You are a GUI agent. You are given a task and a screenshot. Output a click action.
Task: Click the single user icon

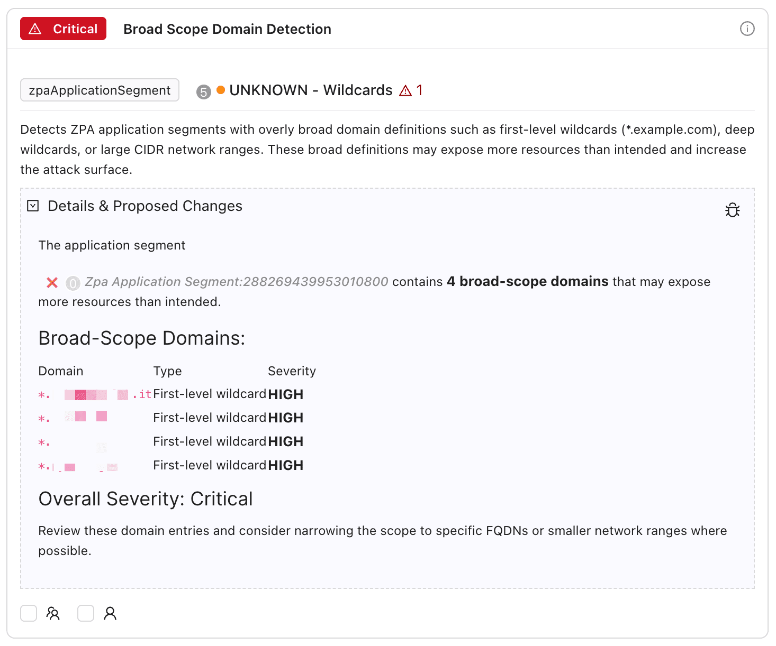110,613
